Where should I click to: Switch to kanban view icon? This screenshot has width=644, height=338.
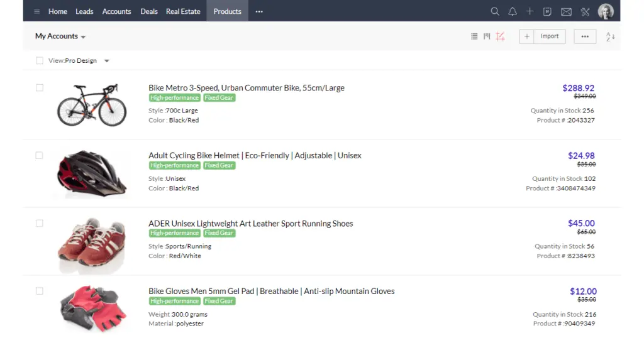487,36
